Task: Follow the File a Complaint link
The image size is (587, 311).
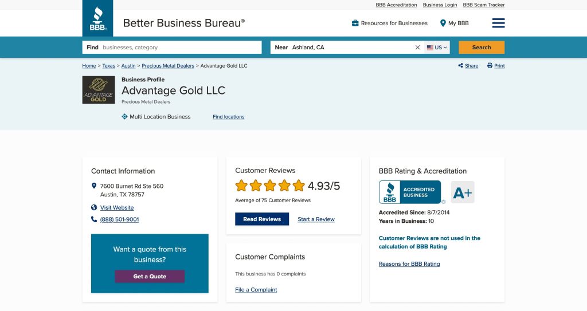Action: point(256,290)
